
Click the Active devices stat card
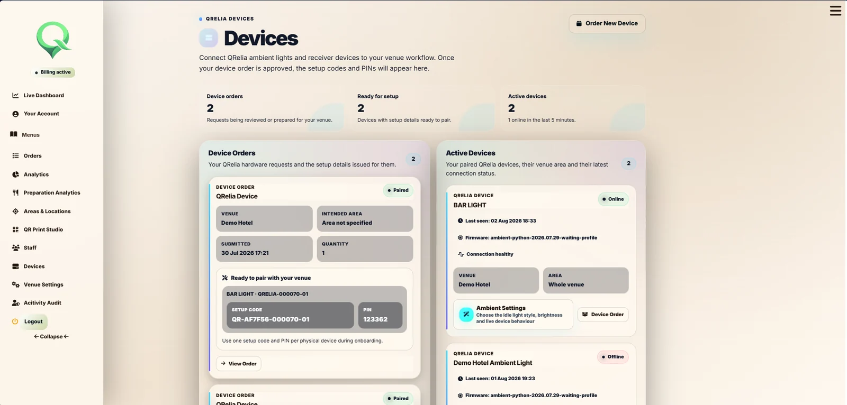coord(573,109)
